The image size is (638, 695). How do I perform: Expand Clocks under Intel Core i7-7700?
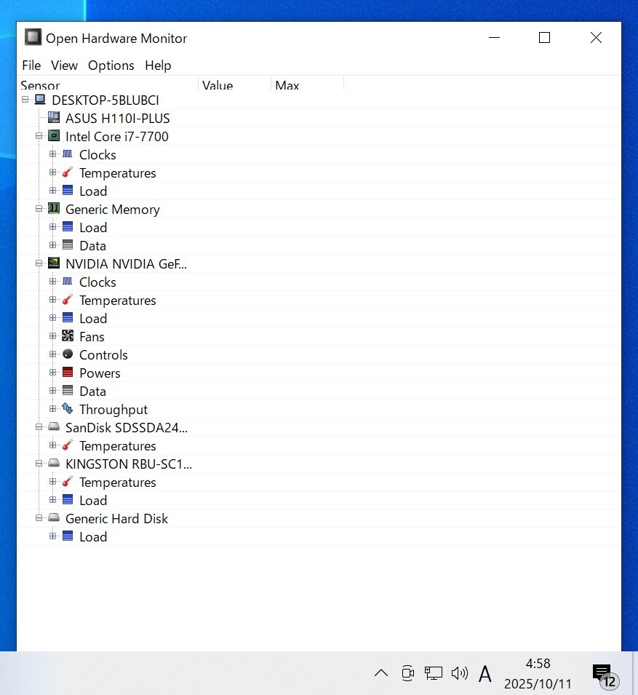[52, 154]
